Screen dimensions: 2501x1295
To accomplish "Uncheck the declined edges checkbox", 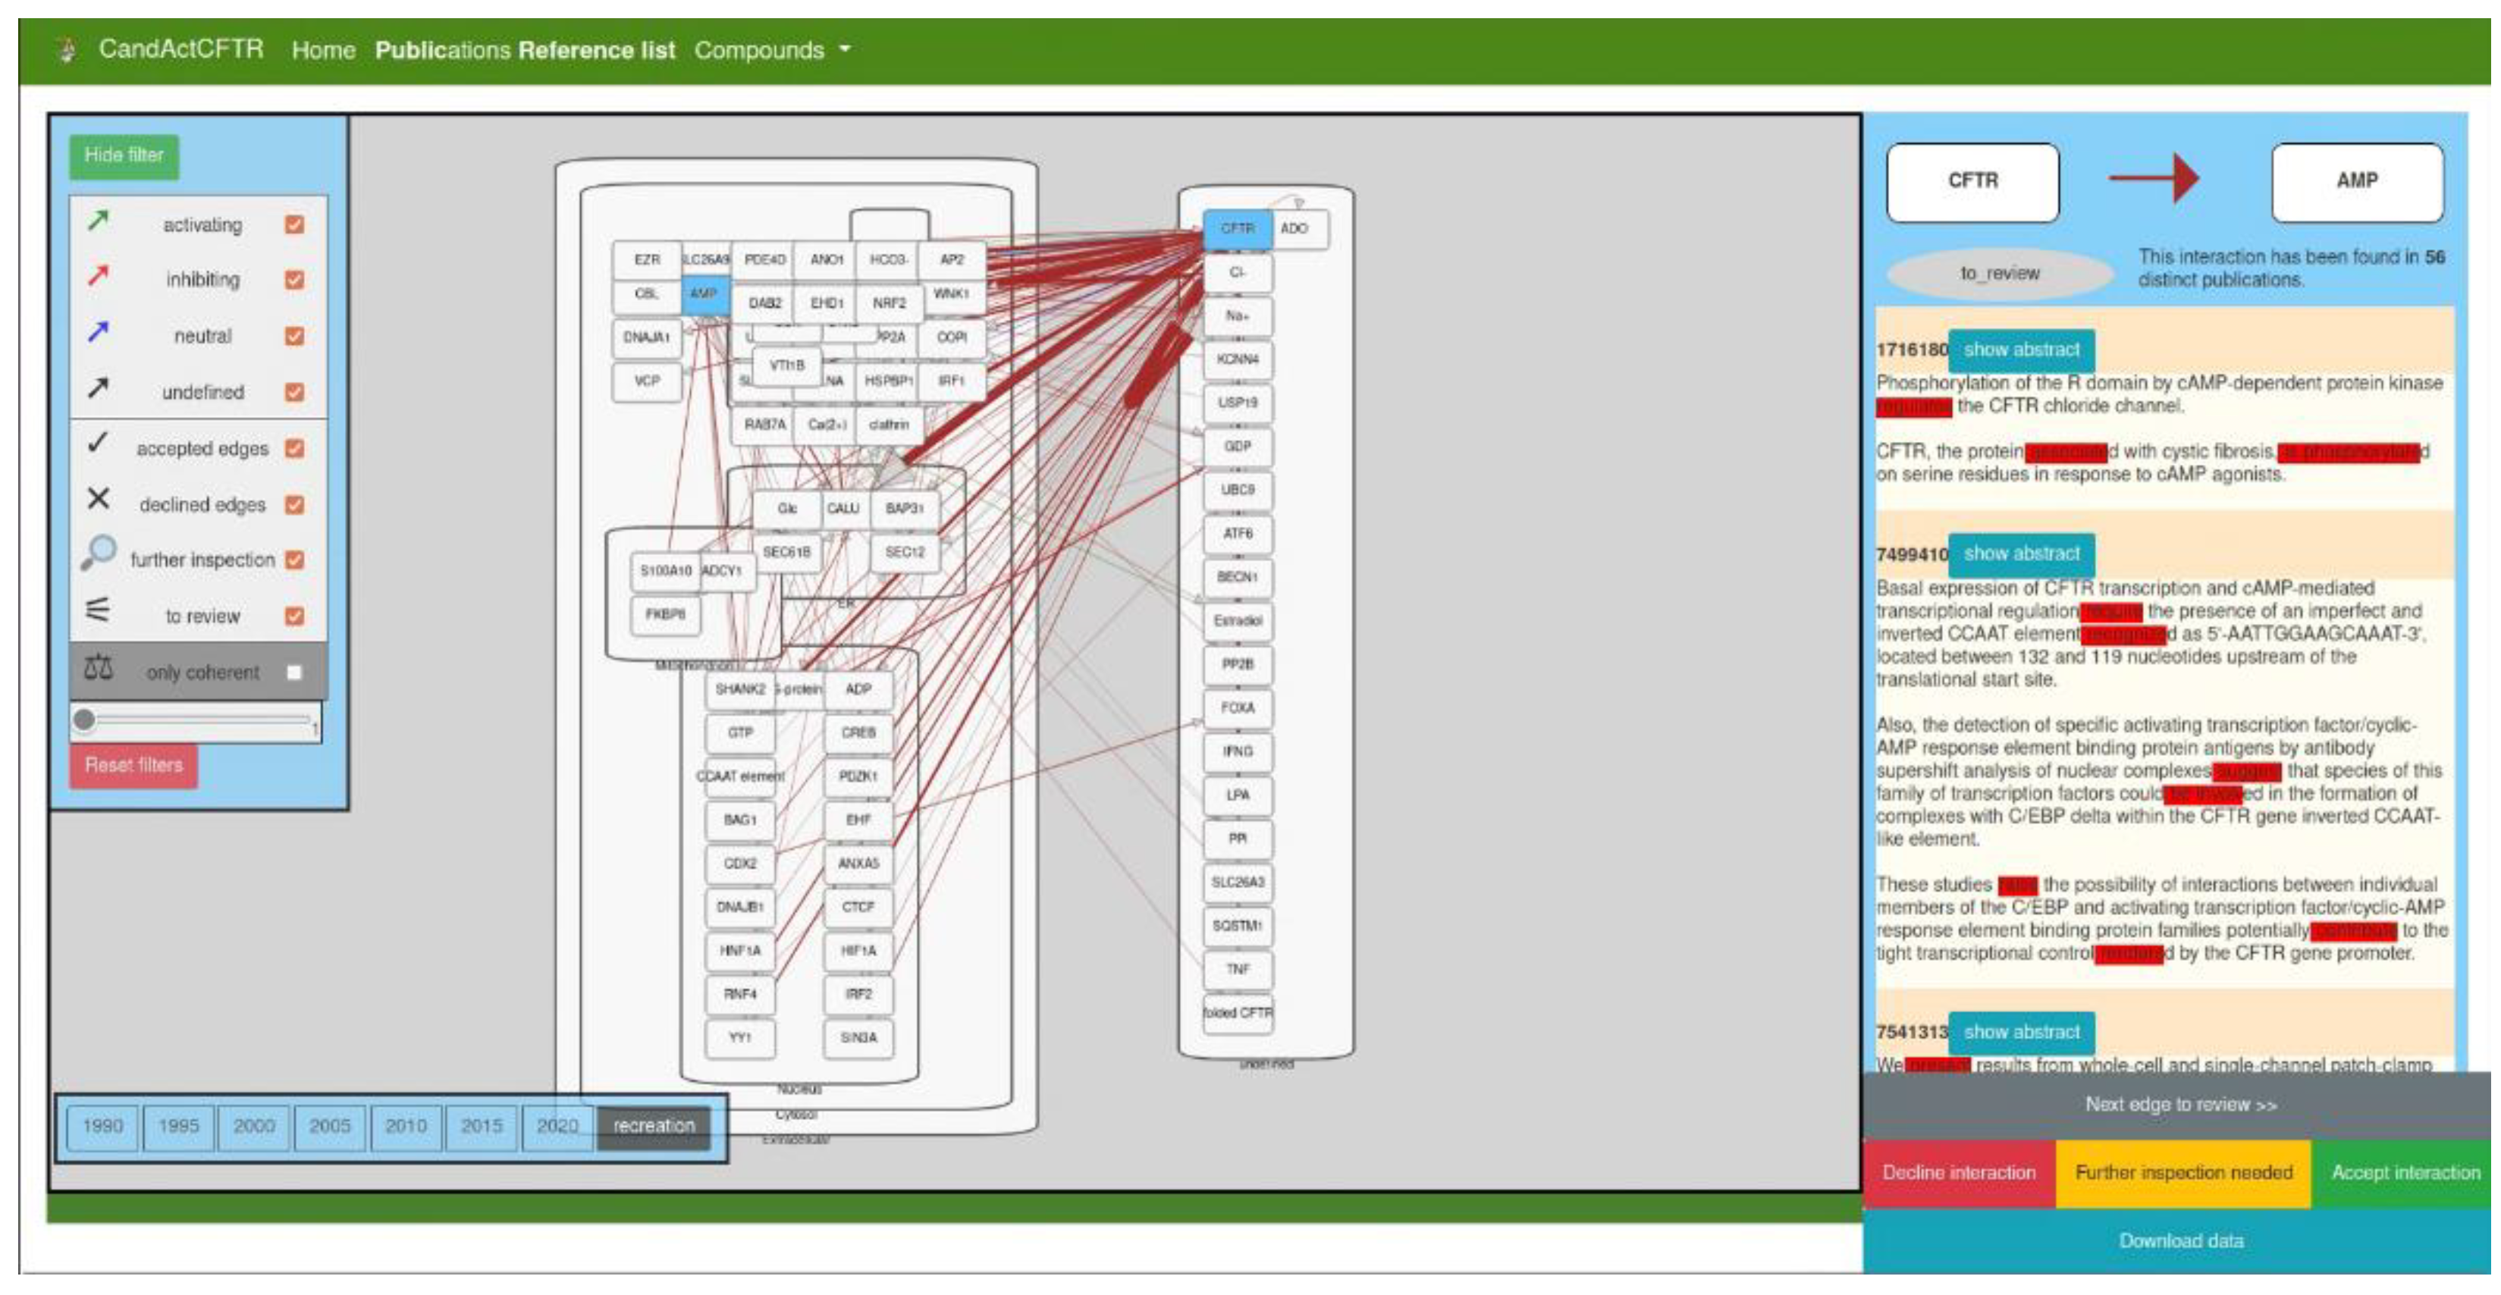I will (294, 505).
